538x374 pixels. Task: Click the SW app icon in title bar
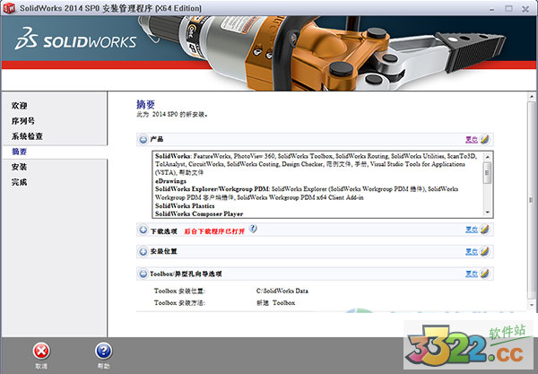(9, 8)
